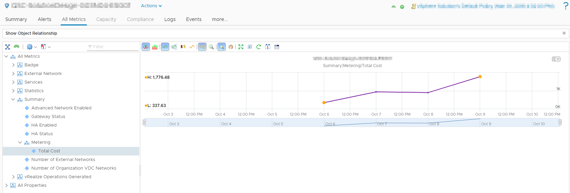Collapse the Metering tree node
This screenshot has height=193, width=570.
click(20, 142)
